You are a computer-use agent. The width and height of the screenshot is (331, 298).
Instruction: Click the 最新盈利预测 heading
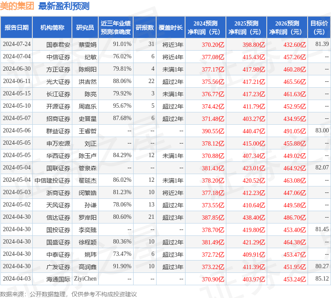tap(64, 6)
